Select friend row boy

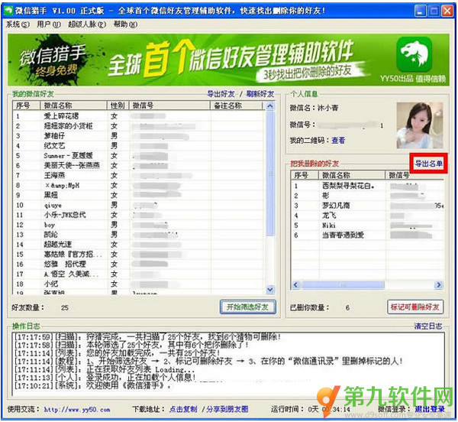(x=139, y=225)
